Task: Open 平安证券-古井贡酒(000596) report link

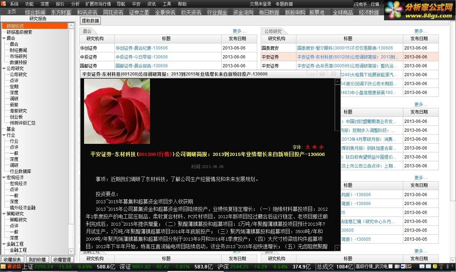Action: point(347,66)
